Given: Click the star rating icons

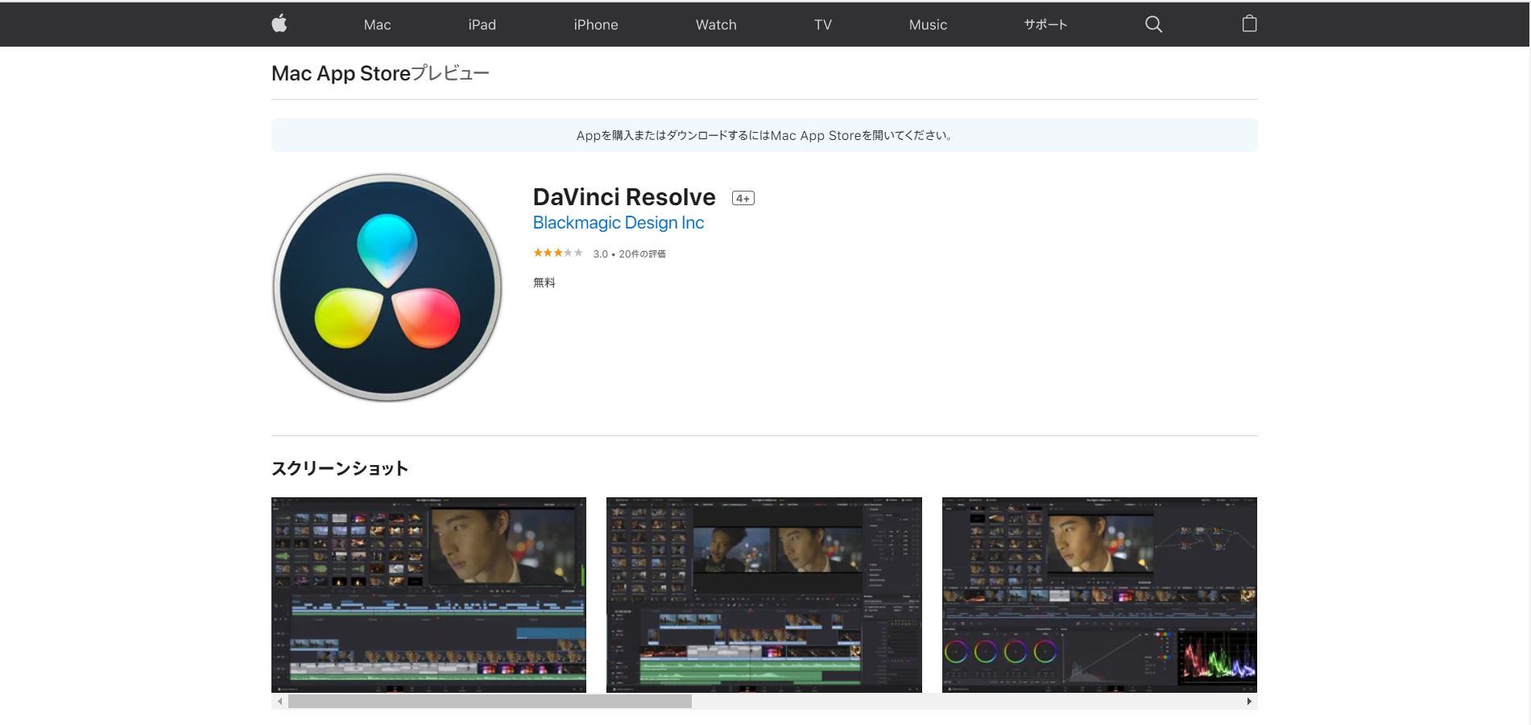Looking at the screenshot, I should point(557,253).
